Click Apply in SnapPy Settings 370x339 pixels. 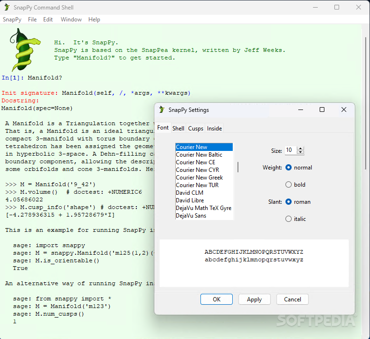[x=255, y=299]
